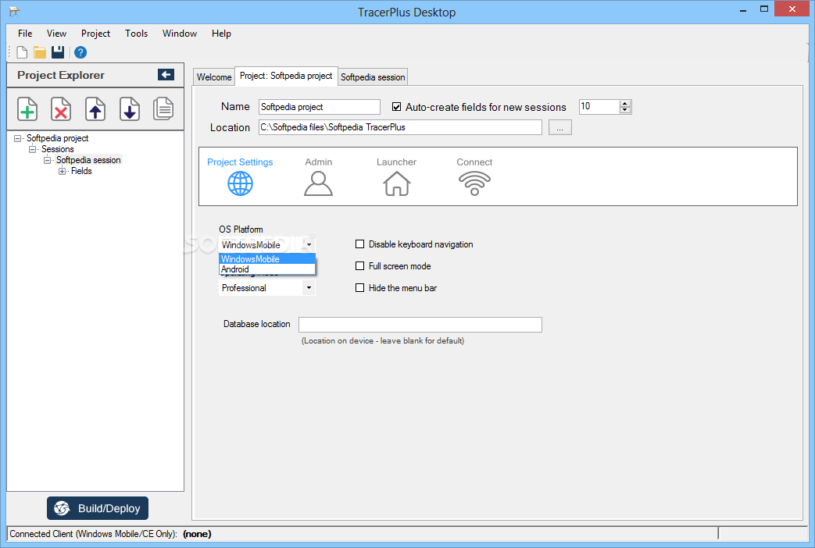The width and height of the screenshot is (815, 548).
Task: Open the Admin person icon
Action: (318, 183)
